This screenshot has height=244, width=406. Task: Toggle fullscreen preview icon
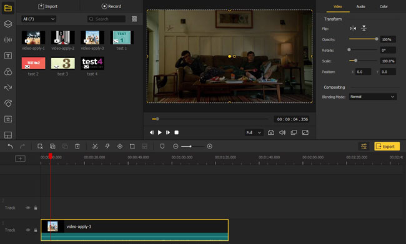pyautogui.click(x=305, y=132)
